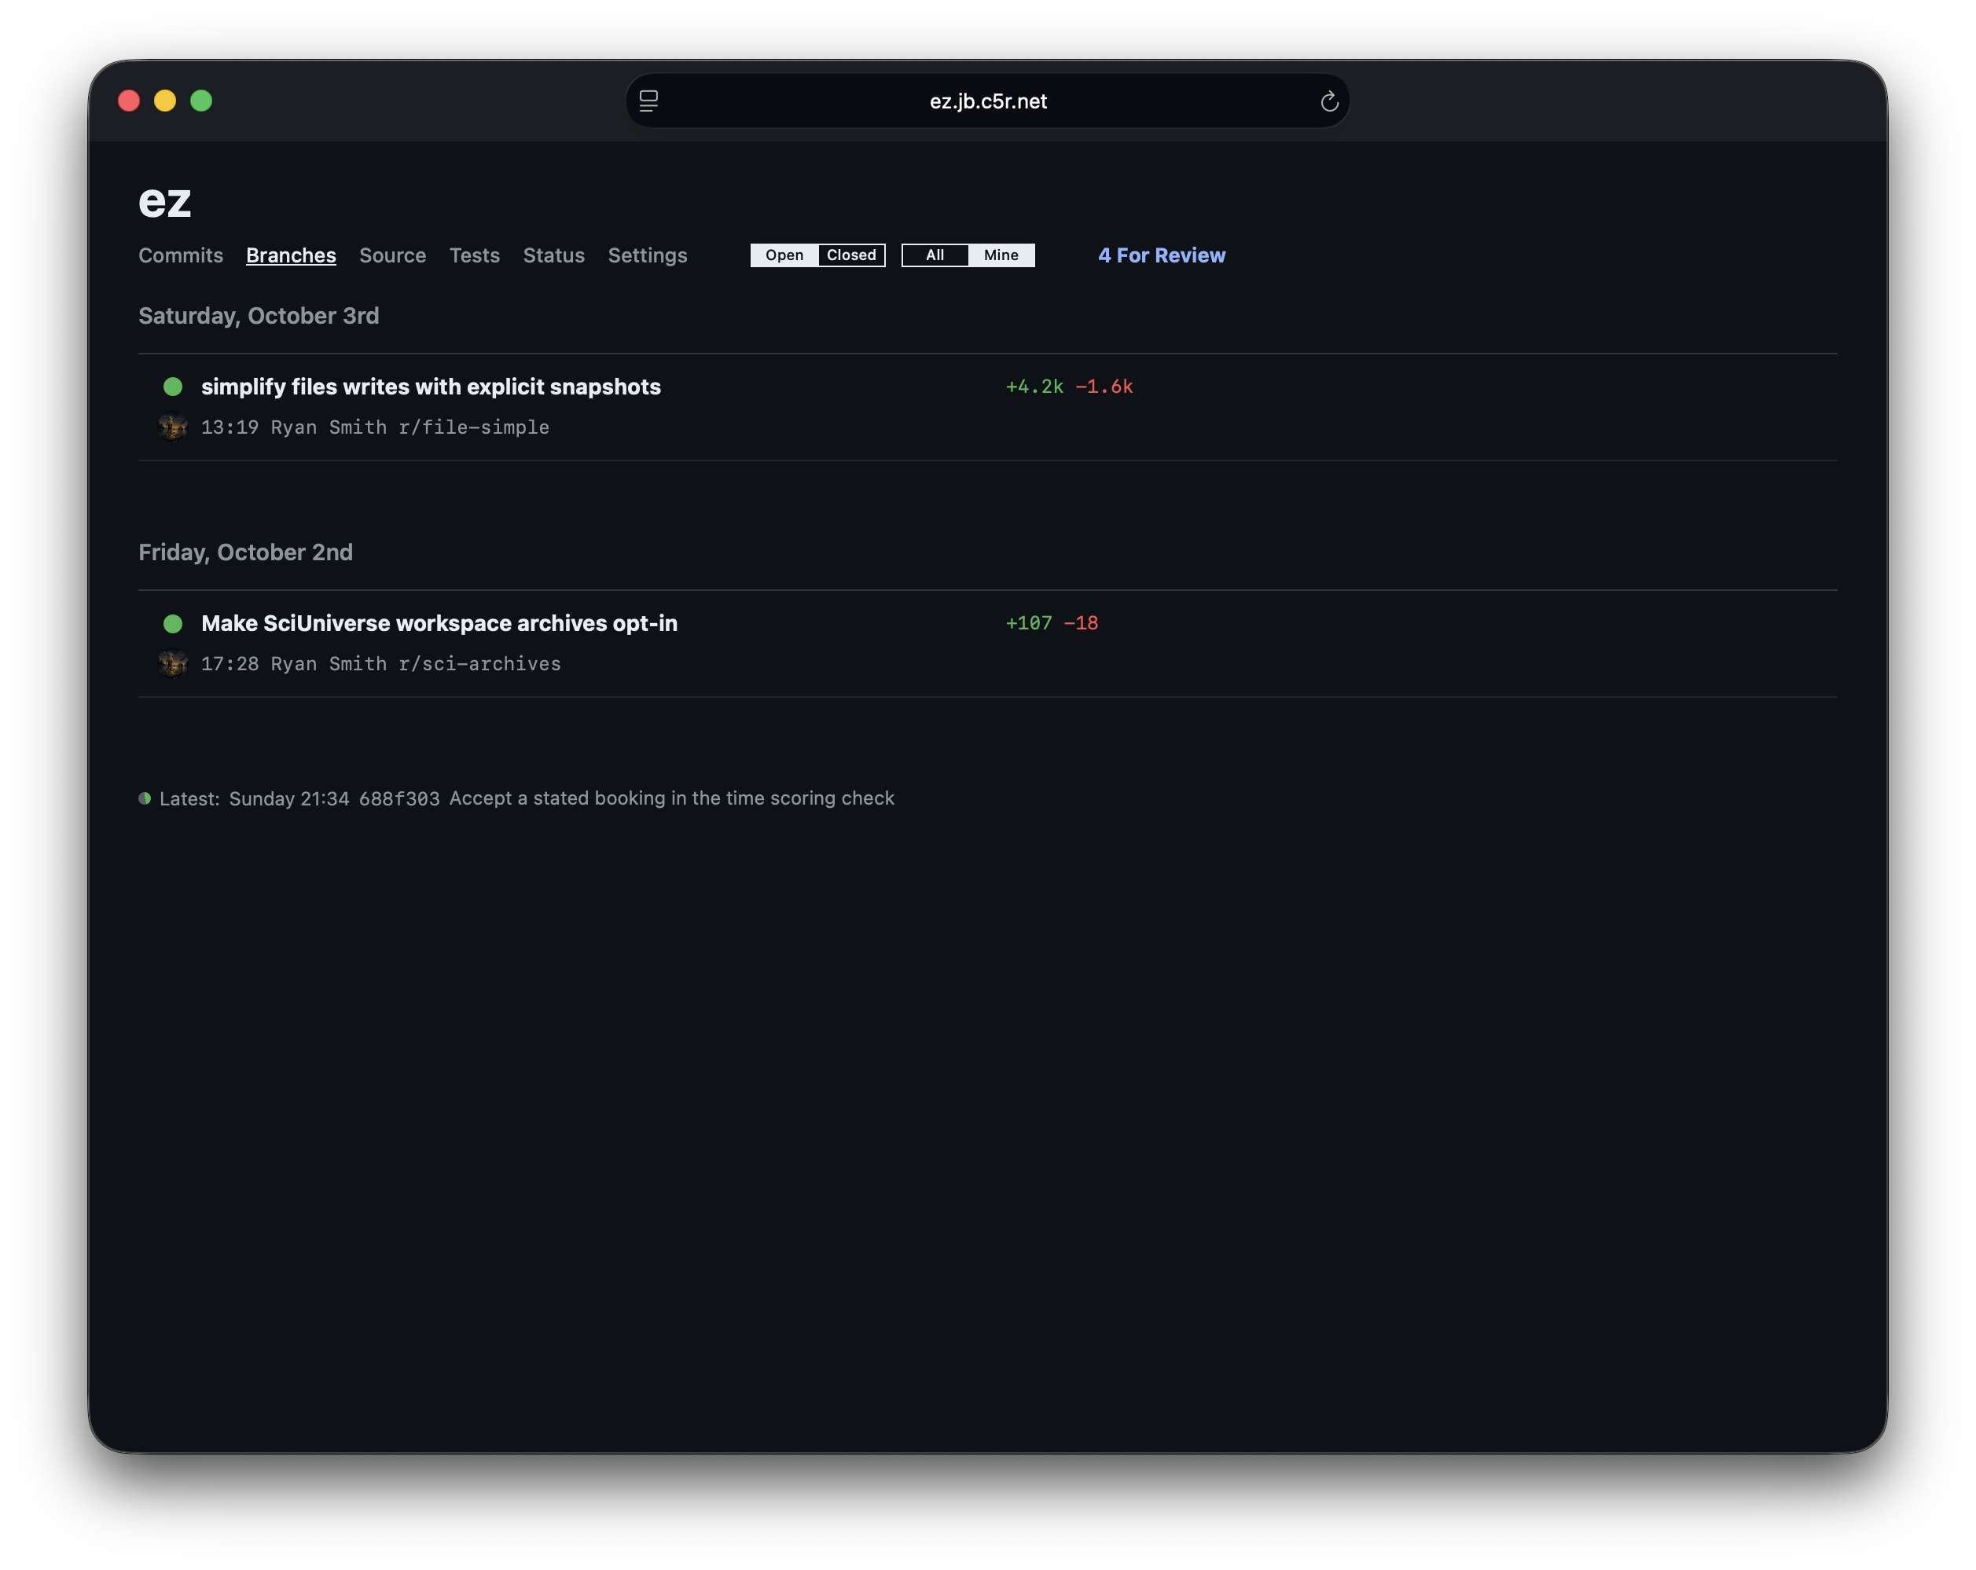The image size is (1976, 1570).
Task: Maximize the window with the green button
Action: pos(202,101)
